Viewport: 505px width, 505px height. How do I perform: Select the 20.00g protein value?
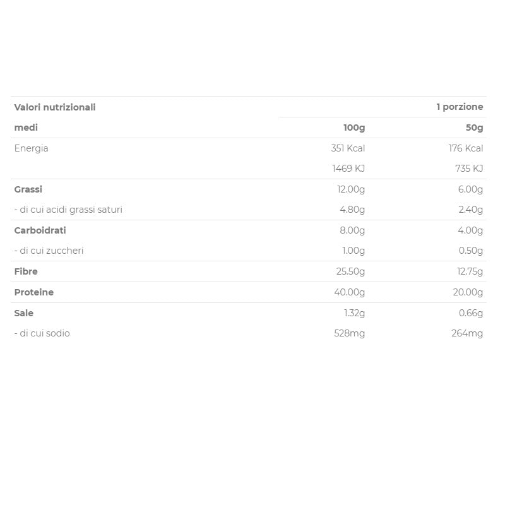click(468, 292)
